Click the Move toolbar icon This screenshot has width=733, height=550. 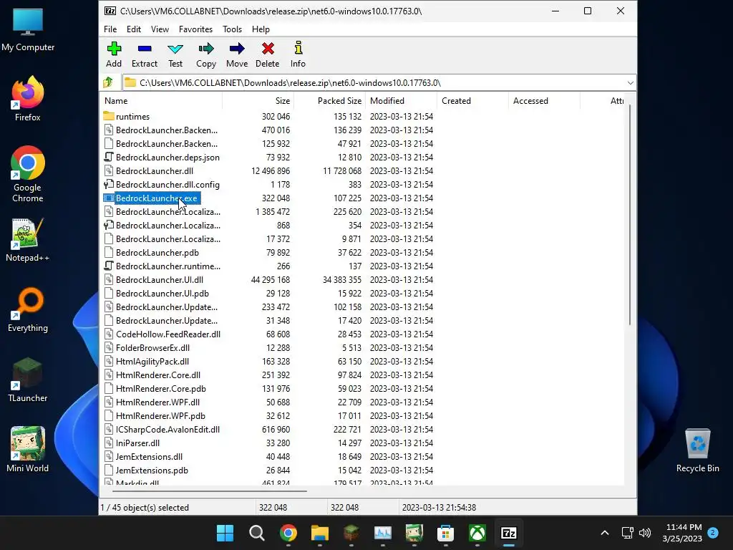(x=237, y=54)
